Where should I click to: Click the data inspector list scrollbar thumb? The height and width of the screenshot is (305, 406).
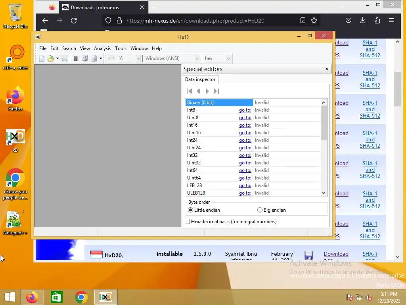coord(324,123)
